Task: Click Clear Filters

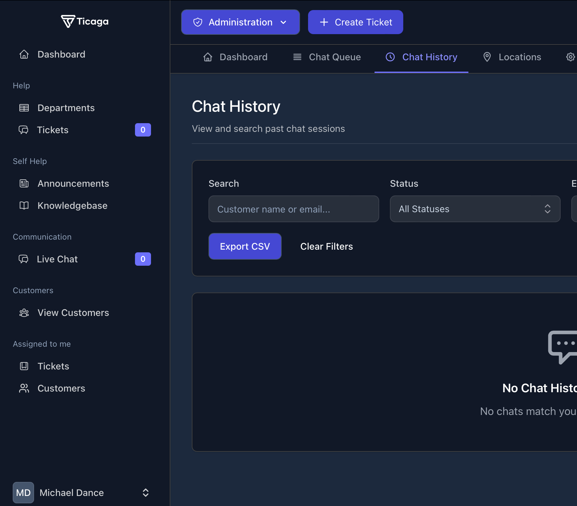Action: point(326,246)
